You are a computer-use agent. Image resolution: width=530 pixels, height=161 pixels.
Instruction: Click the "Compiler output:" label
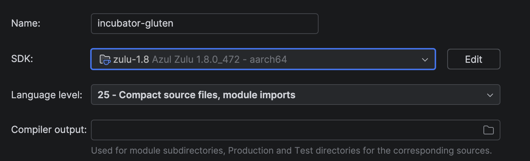click(x=49, y=130)
